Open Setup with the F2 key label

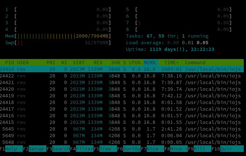[x=35, y=149]
